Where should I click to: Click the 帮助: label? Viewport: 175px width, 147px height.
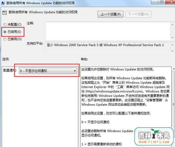[84, 59]
